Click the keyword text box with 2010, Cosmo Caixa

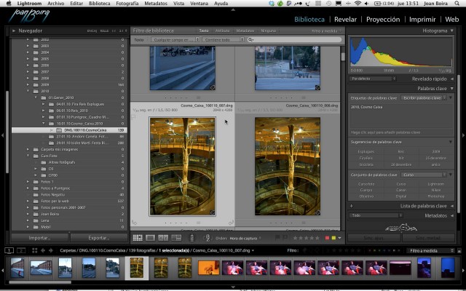click(401, 116)
